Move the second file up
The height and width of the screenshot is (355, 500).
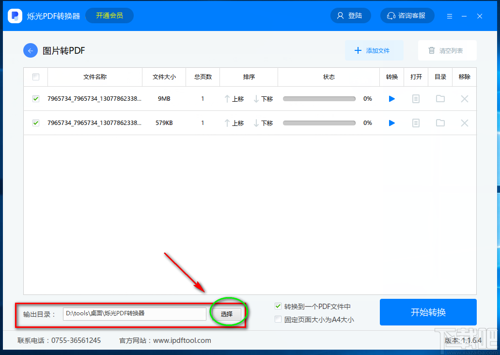[x=234, y=123]
